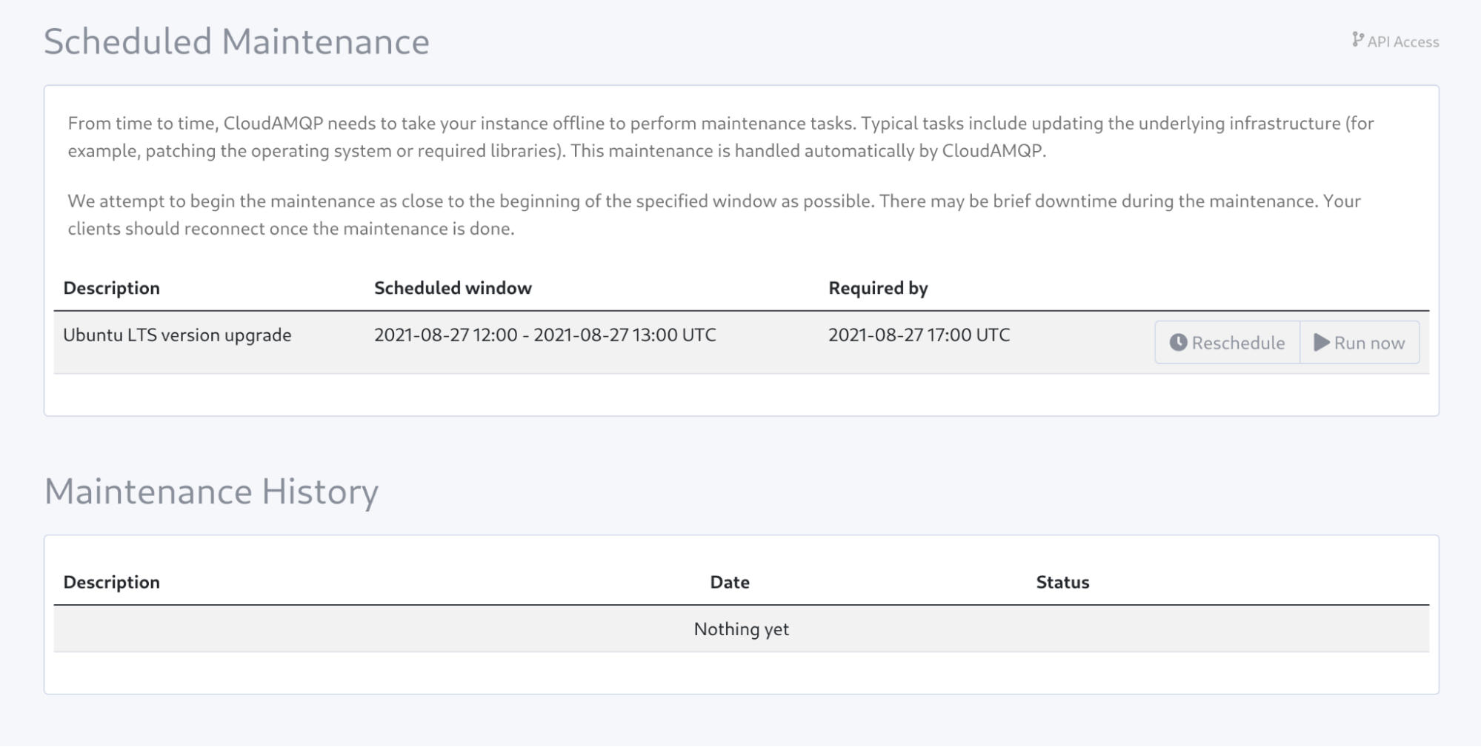Click the API Access branch icon

click(1357, 39)
